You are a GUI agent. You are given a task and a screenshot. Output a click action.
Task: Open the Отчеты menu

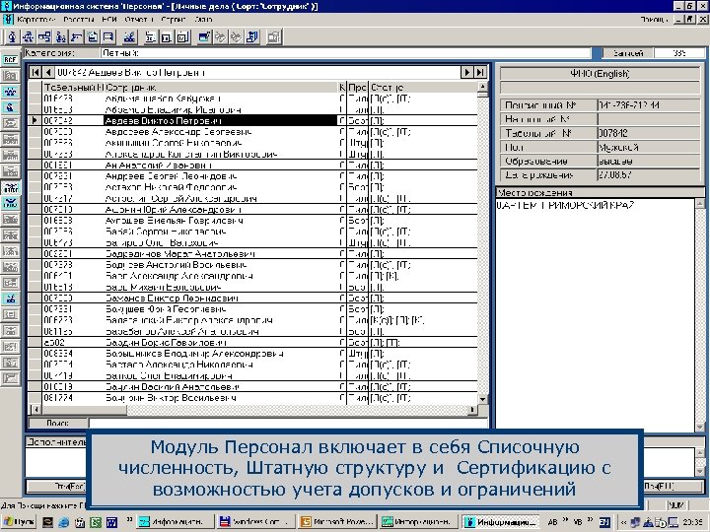(139, 20)
